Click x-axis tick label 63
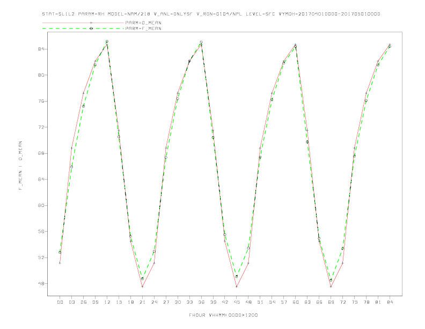The height and width of the screenshot is (329, 425). point(307,302)
